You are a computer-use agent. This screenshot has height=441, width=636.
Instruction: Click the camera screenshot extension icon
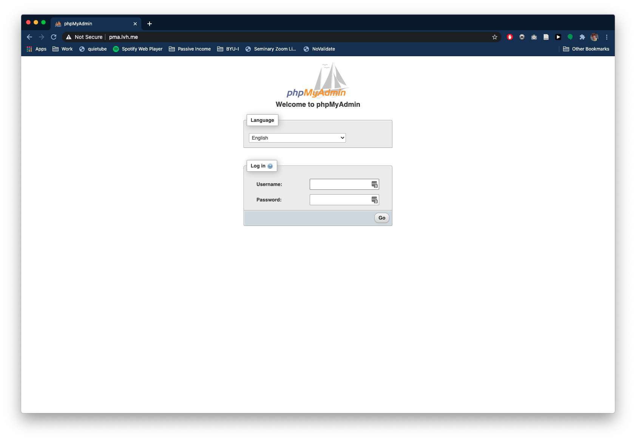coord(534,37)
